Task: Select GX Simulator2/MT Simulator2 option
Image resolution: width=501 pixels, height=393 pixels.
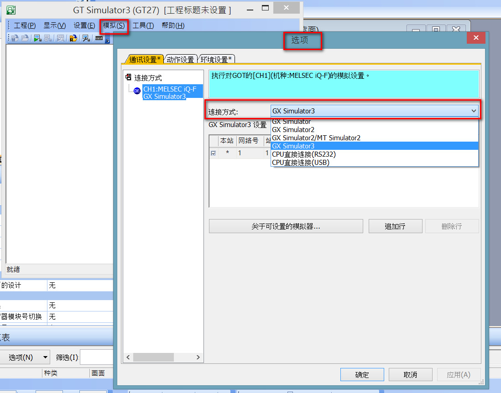Action: 316,138
